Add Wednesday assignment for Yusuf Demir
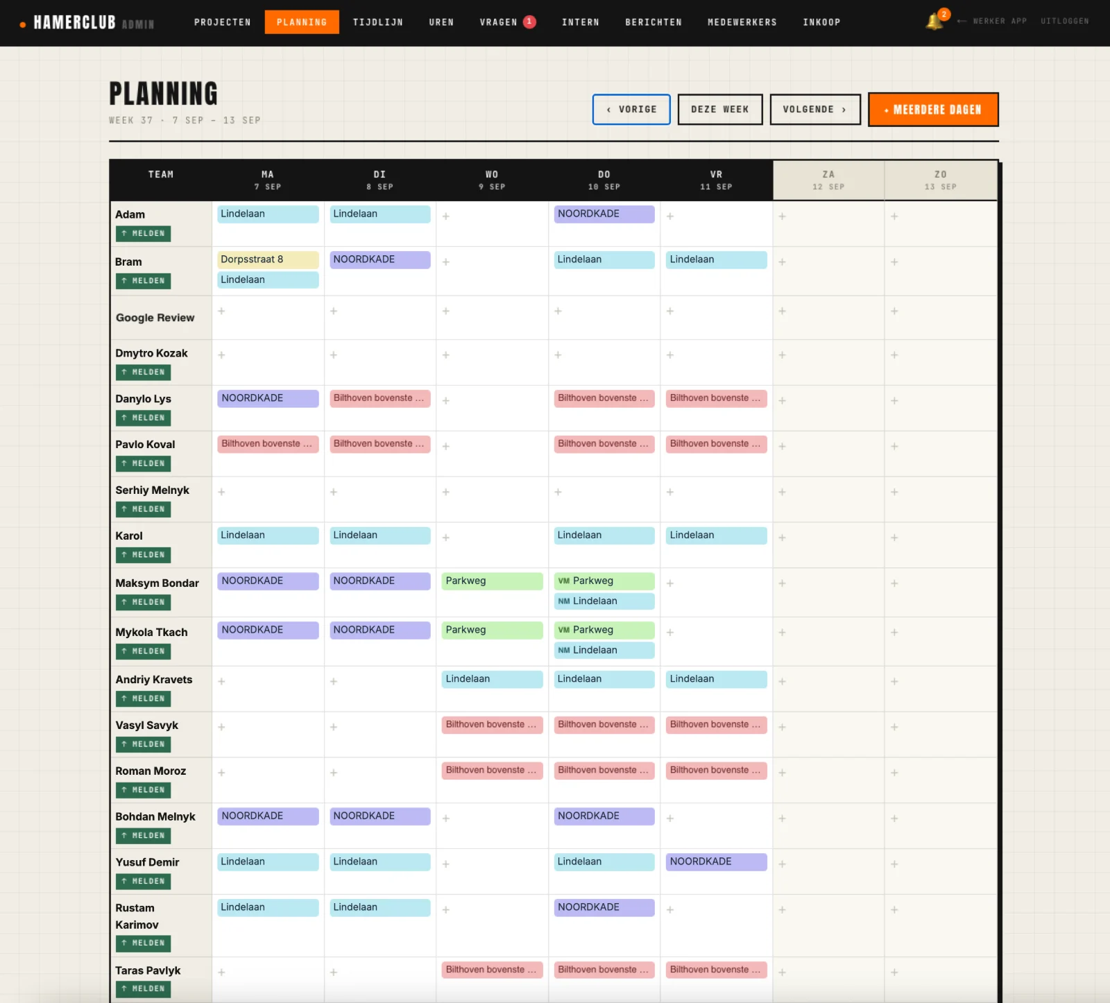1110x1003 pixels. (446, 864)
